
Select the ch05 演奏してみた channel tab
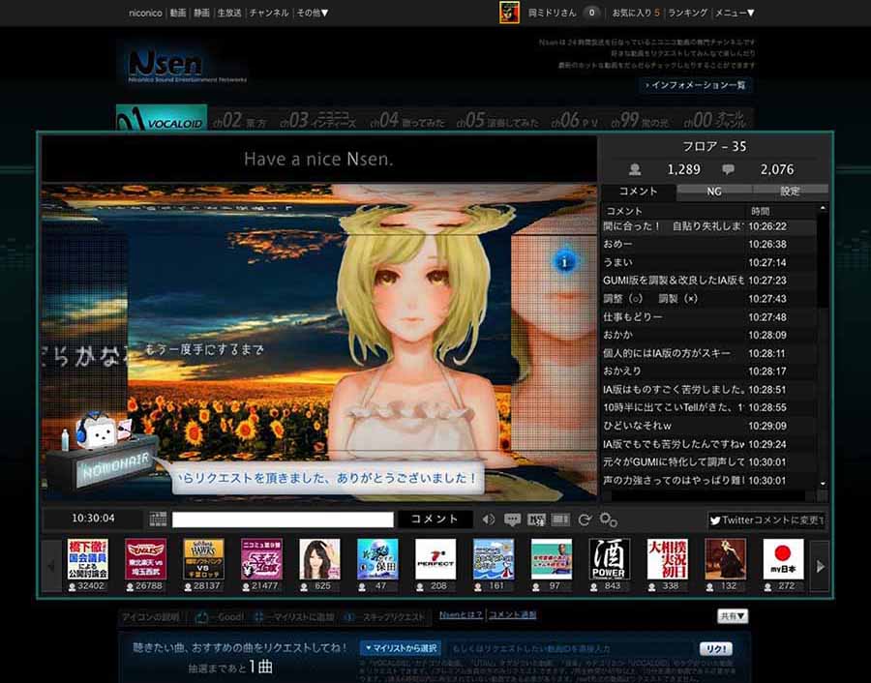tap(497, 120)
